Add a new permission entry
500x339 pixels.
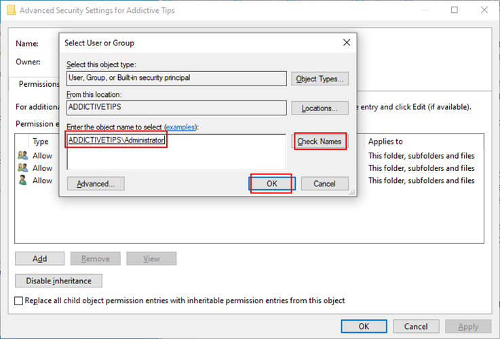coord(39,259)
